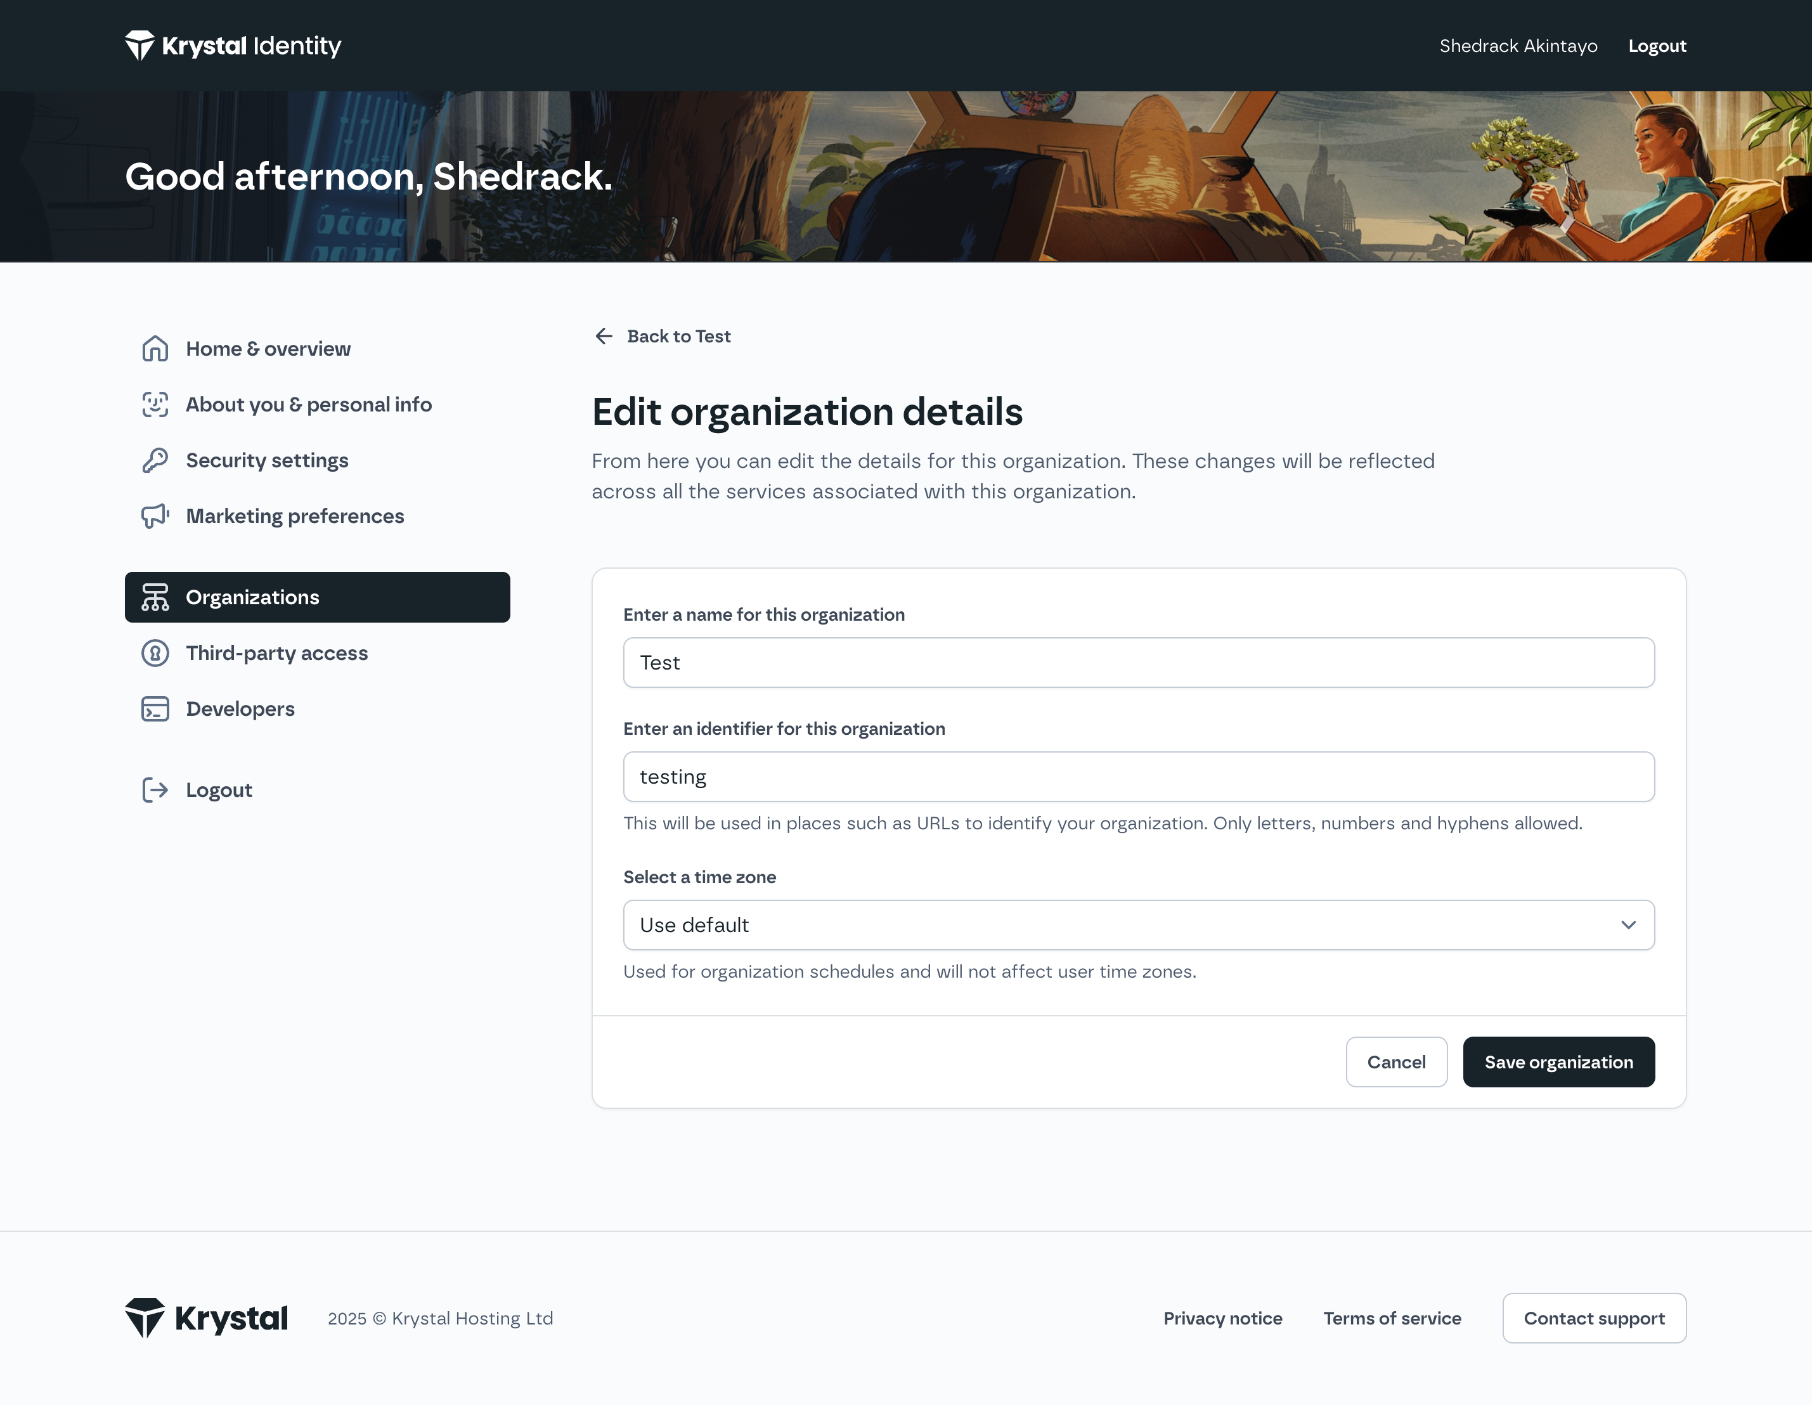Click the Contact support button
1812x1405 pixels.
[1594, 1318]
